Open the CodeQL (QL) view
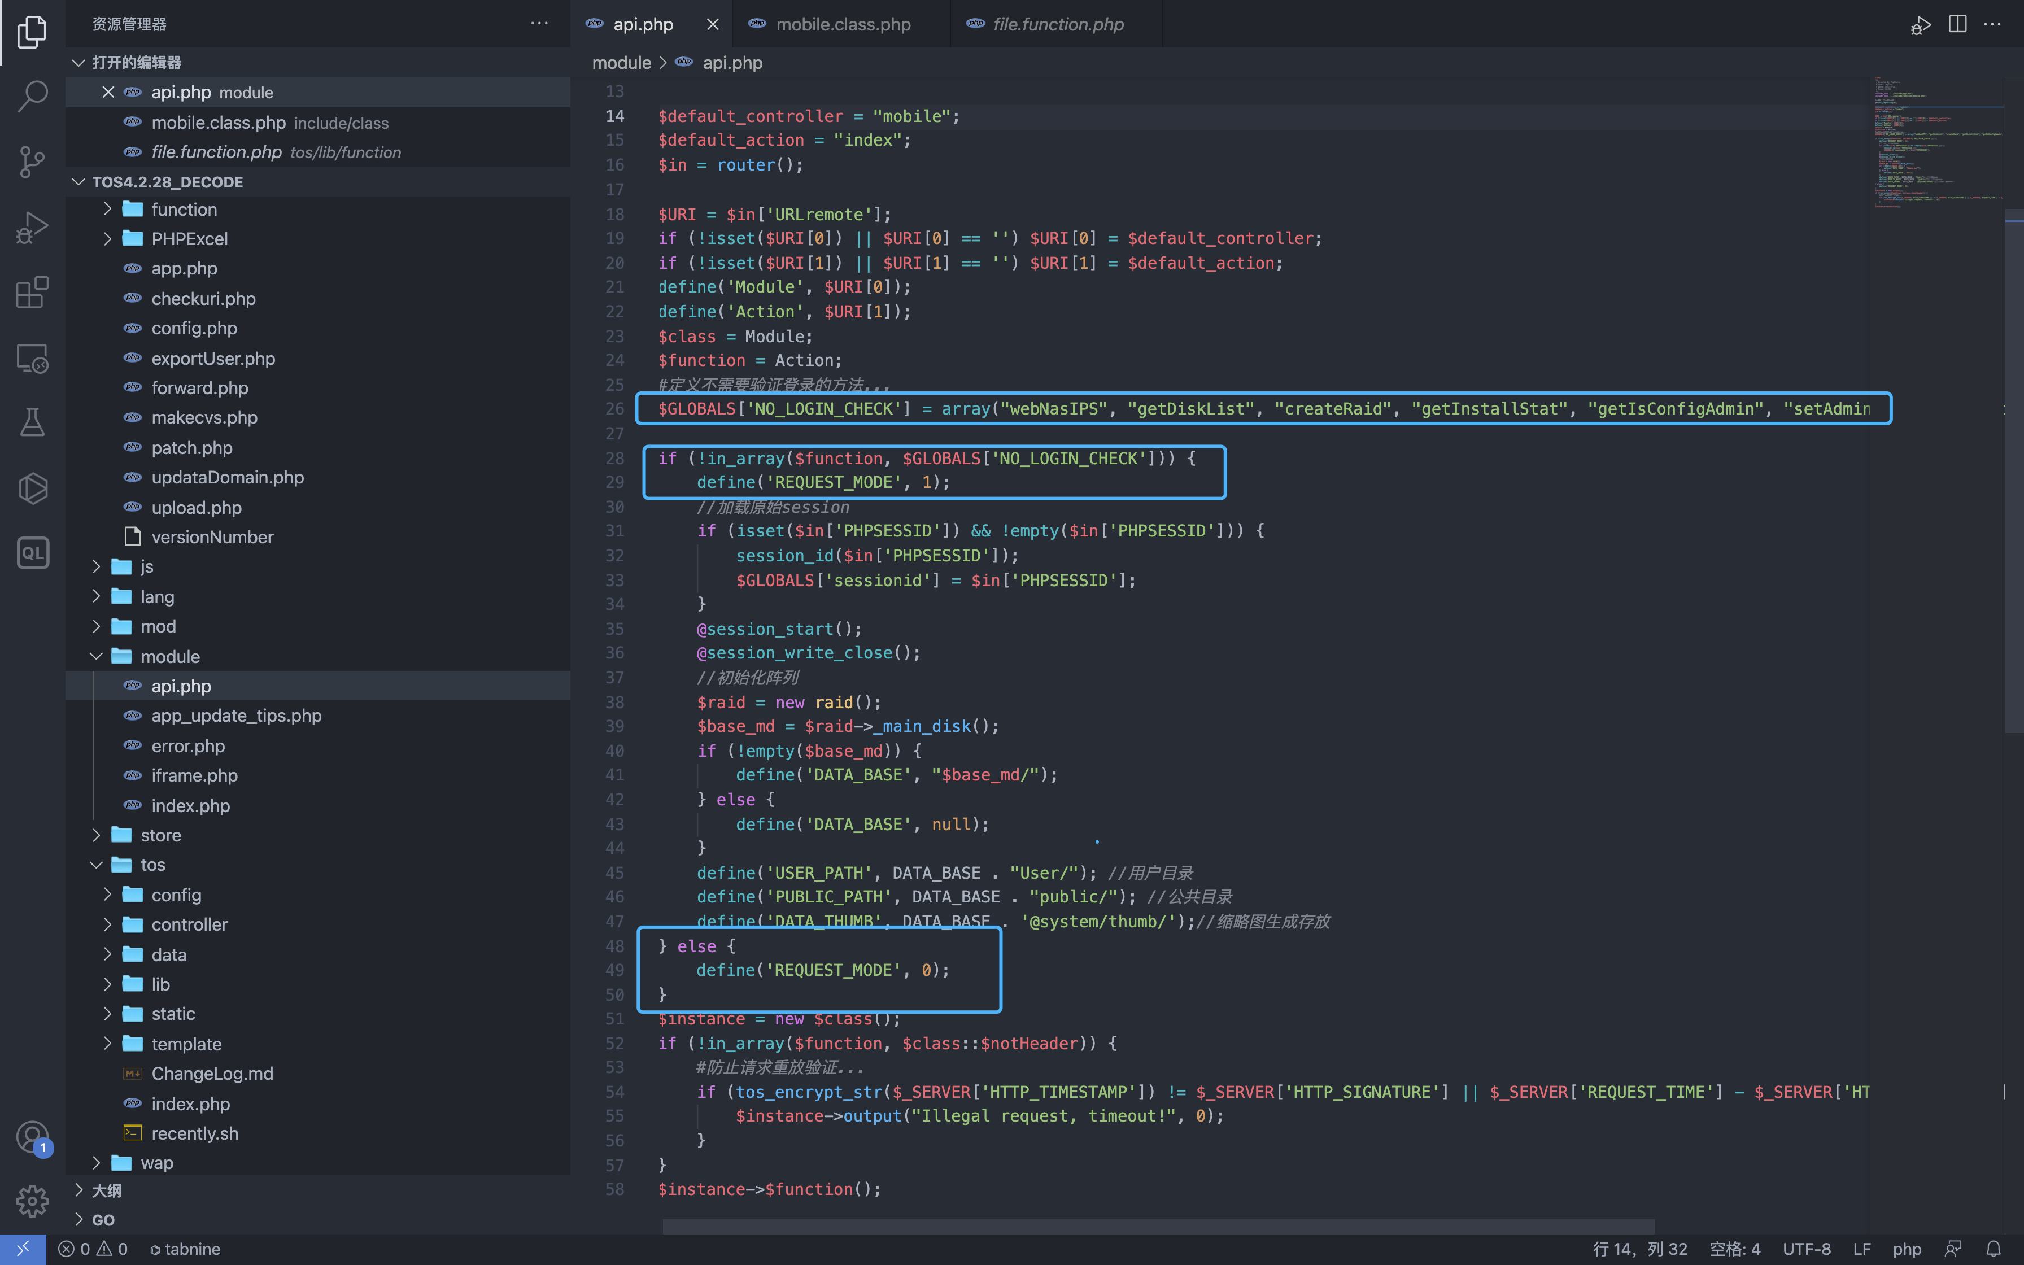This screenshot has height=1265, width=2024. pos(32,553)
